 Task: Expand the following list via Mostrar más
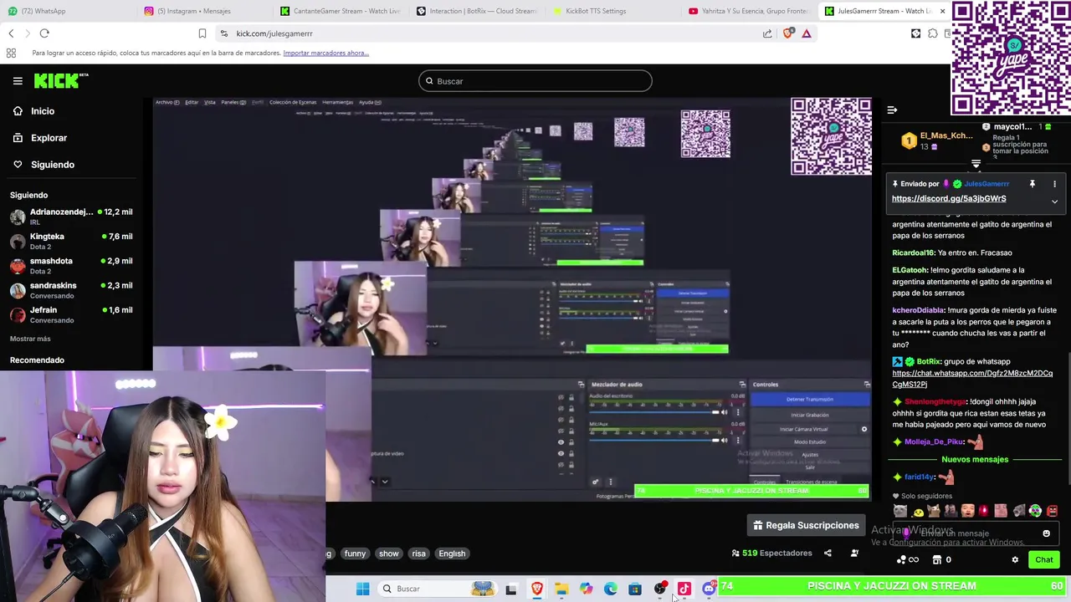coord(30,339)
